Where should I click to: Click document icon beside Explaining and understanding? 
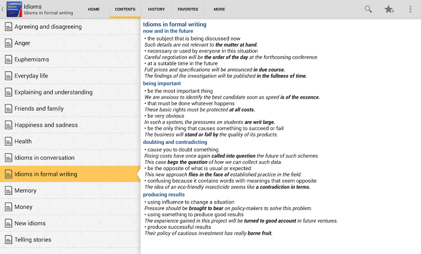coord(8,92)
